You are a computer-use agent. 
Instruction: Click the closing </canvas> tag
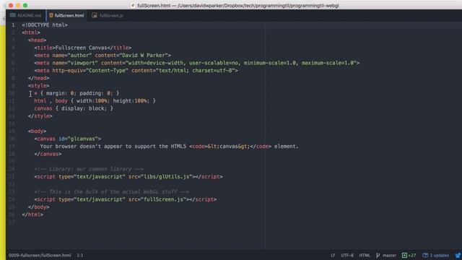tap(48, 154)
